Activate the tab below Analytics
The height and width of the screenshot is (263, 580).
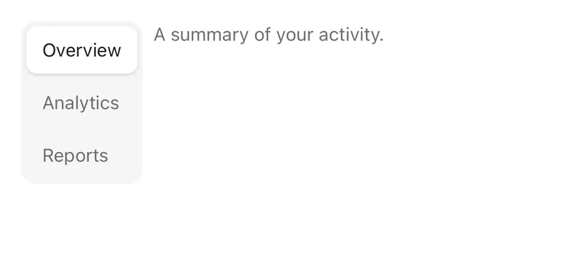click(x=81, y=155)
